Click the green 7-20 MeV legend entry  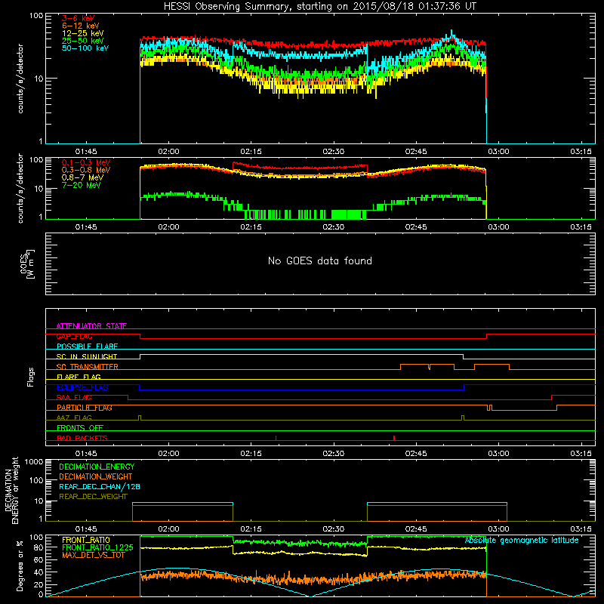[x=82, y=185]
